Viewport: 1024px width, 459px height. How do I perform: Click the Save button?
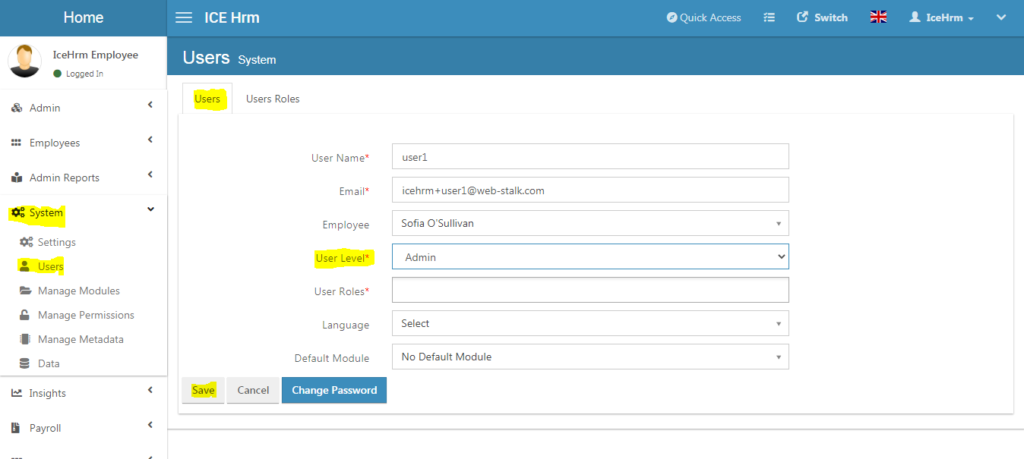(x=203, y=390)
